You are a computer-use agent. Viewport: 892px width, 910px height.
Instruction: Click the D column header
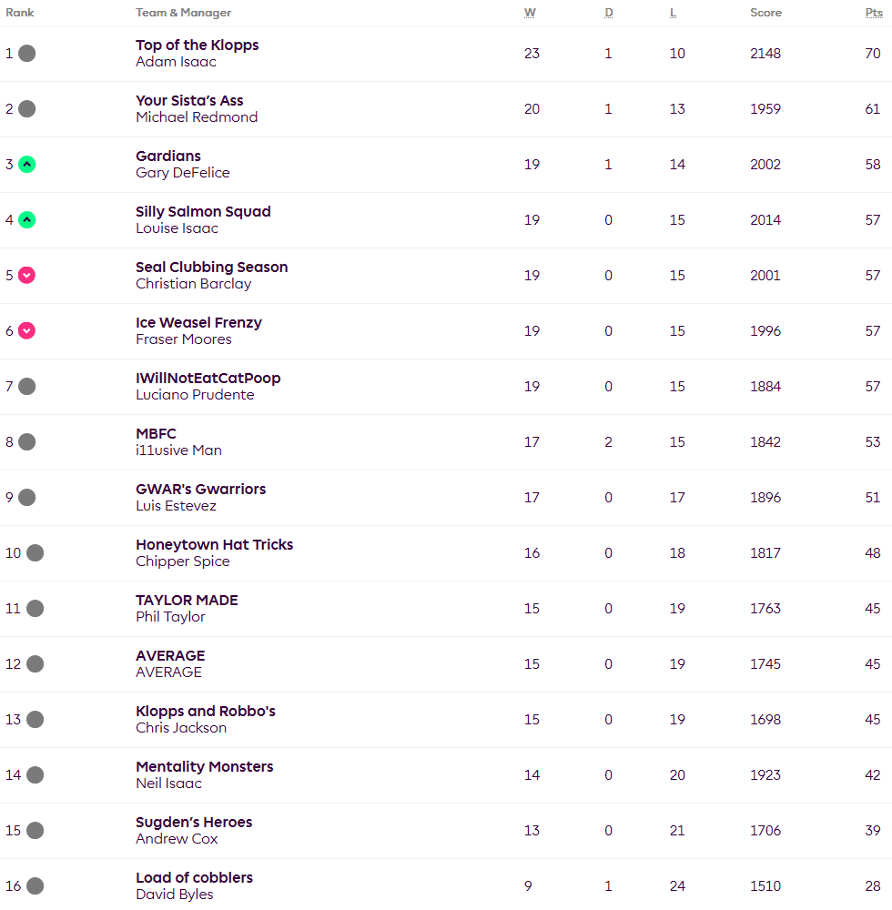(x=609, y=13)
